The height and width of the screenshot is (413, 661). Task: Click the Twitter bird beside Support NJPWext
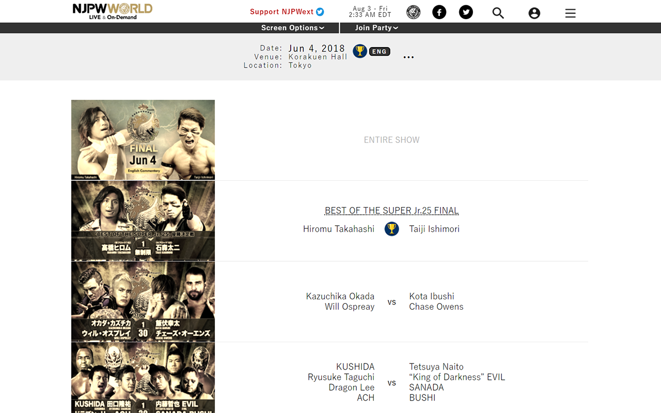(320, 12)
